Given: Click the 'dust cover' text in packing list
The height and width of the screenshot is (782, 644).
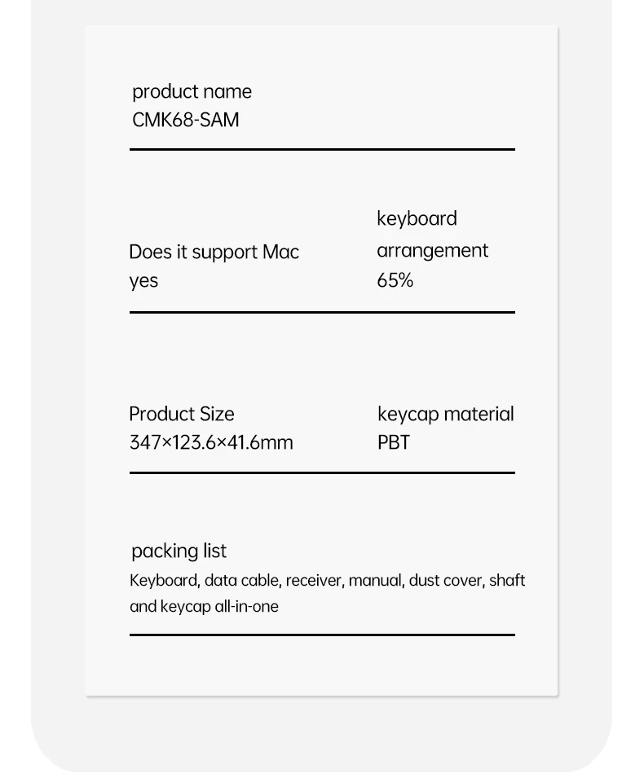Looking at the screenshot, I should pos(447,581).
